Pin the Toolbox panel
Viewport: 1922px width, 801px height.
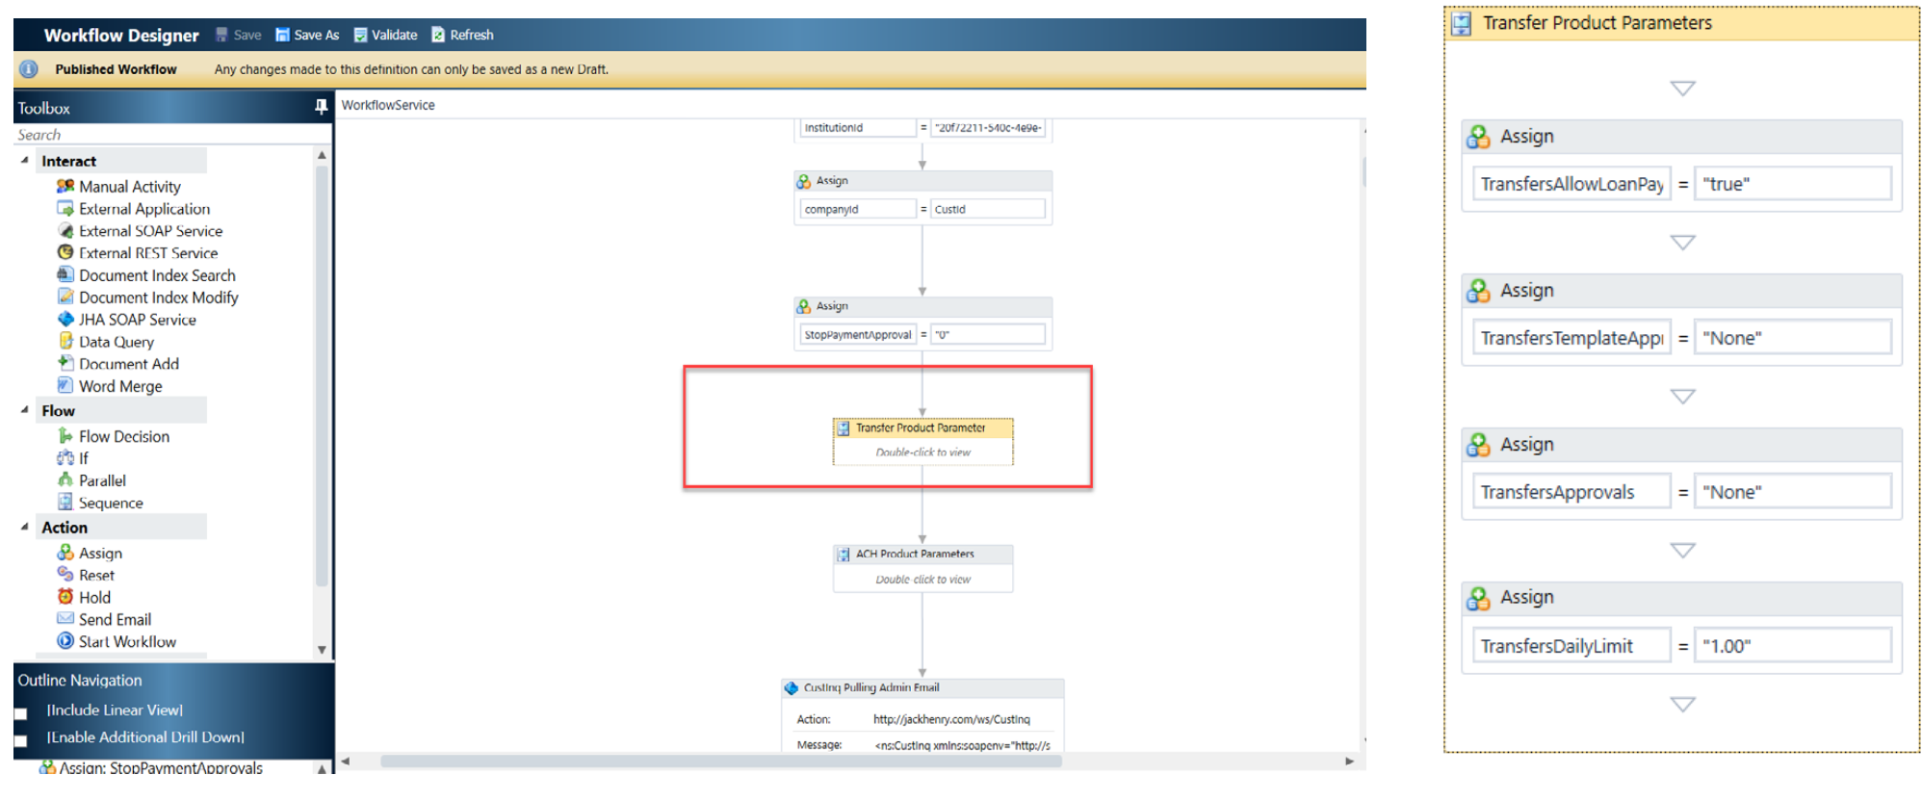pos(321,108)
